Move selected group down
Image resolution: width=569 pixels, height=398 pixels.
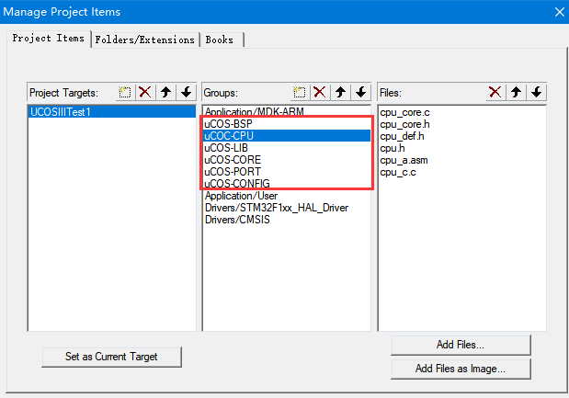tap(360, 92)
